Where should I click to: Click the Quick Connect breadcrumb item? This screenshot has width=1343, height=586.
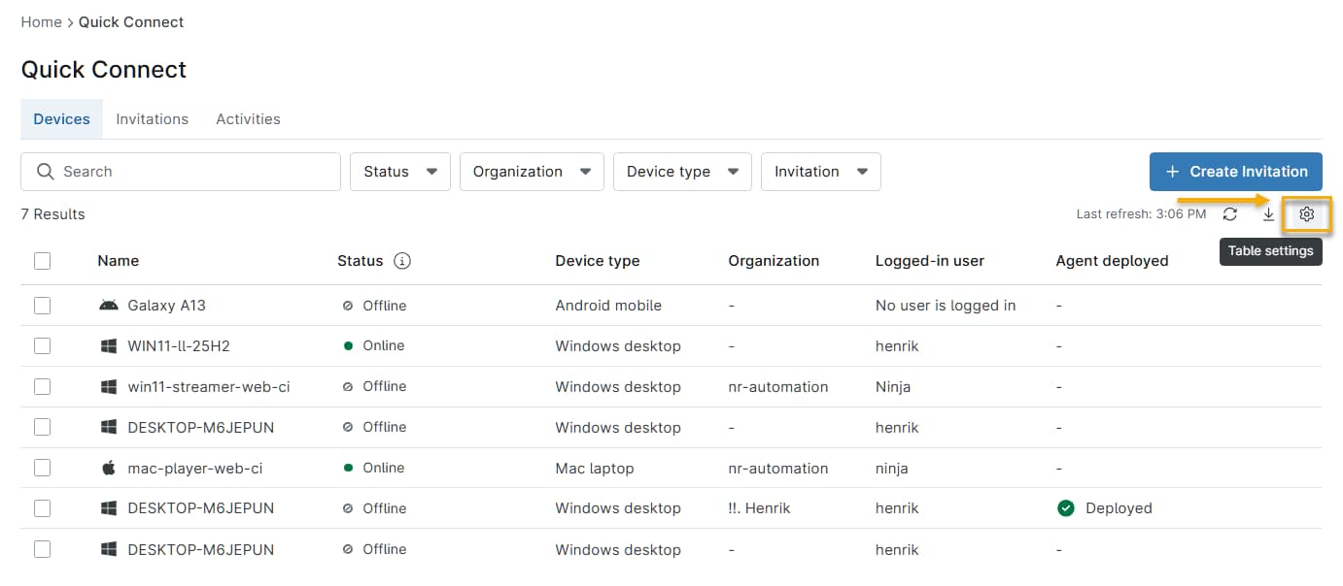coord(131,22)
